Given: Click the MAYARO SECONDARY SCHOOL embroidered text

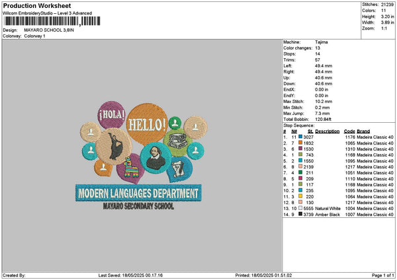Looking at the screenshot, I should [138, 206].
